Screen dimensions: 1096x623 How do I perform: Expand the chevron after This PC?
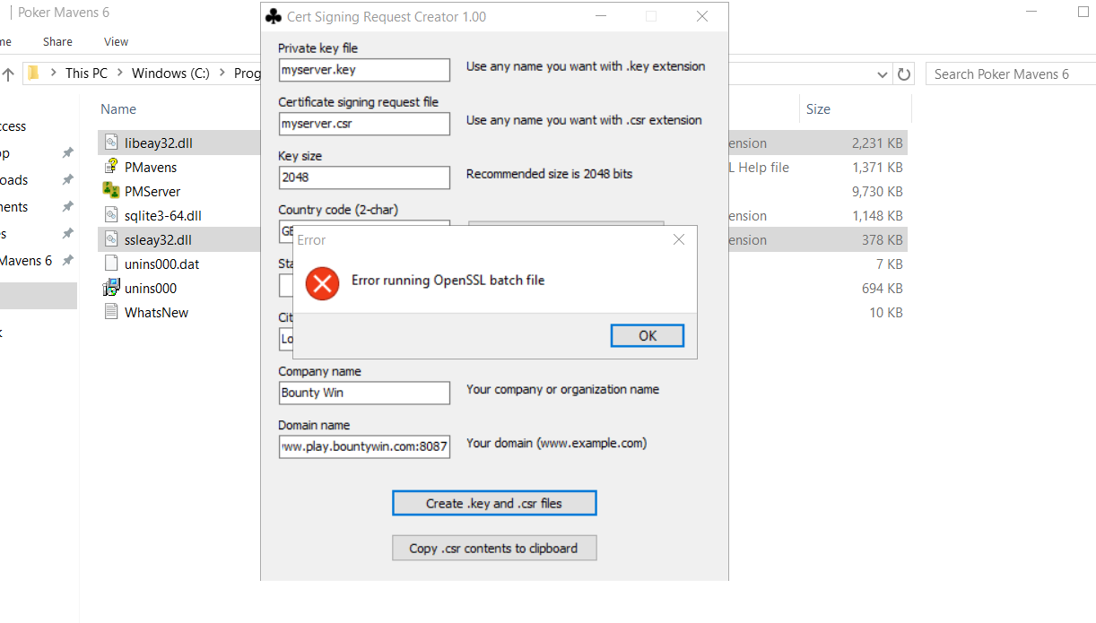click(119, 74)
